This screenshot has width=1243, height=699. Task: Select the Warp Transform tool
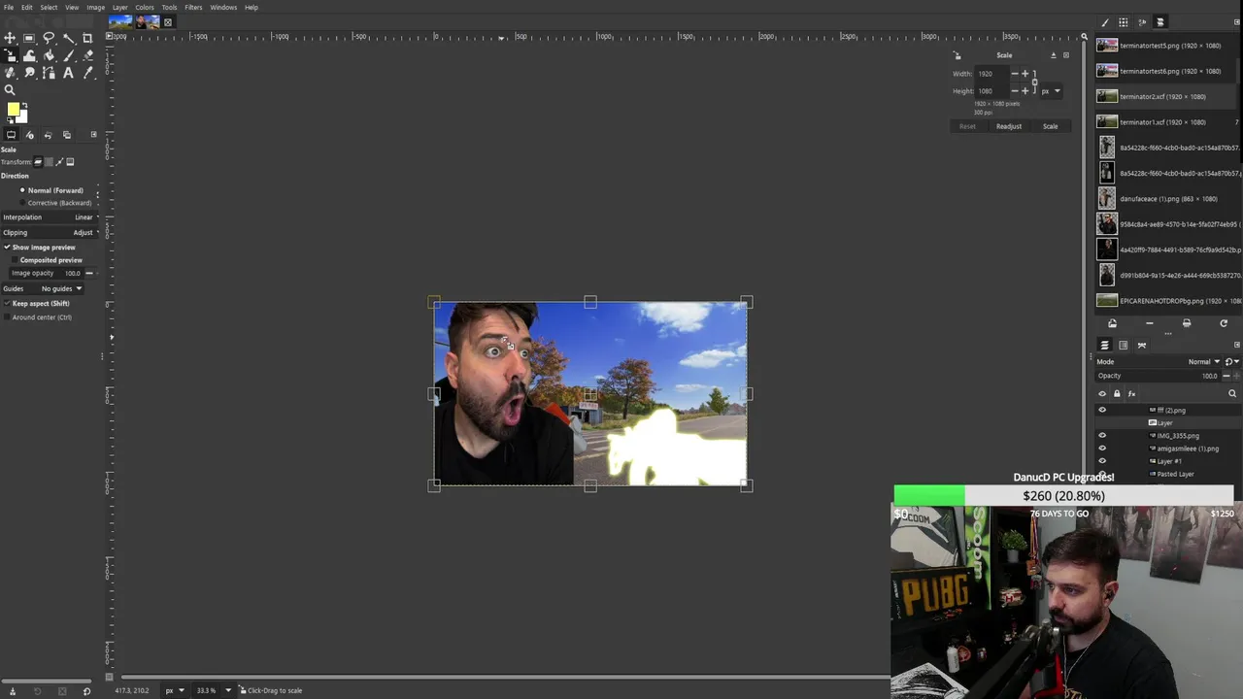29,55
